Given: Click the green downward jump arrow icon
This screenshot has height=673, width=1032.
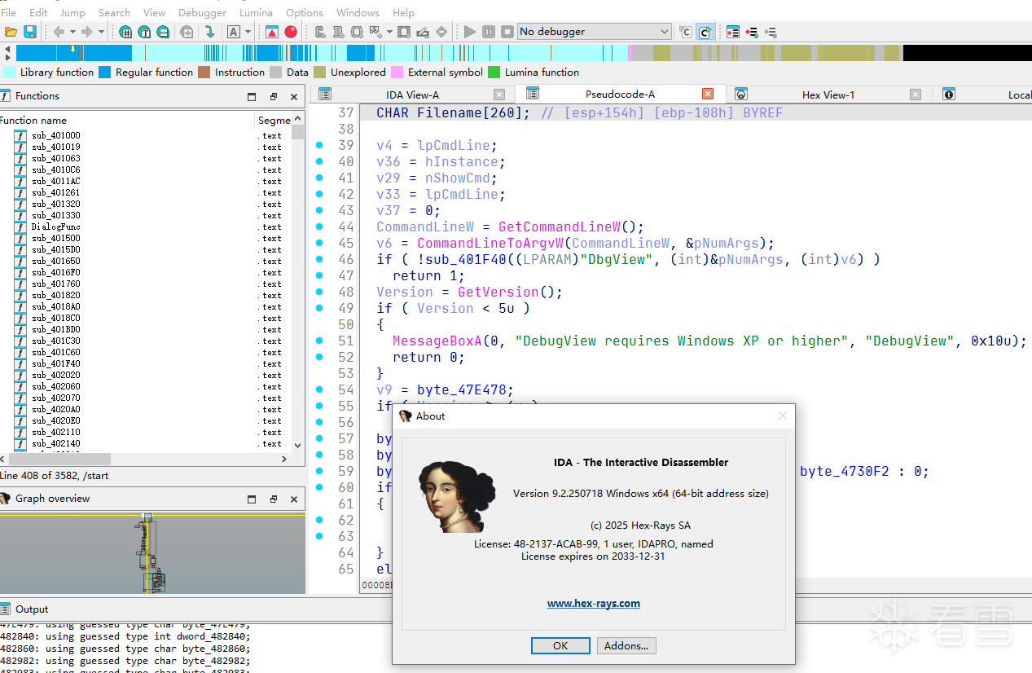Looking at the screenshot, I should point(209,32).
